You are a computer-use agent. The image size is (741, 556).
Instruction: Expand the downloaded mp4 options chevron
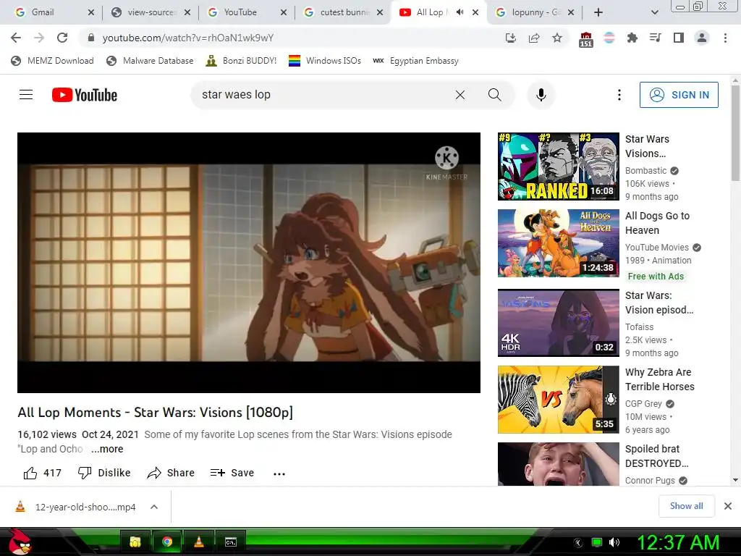click(x=153, y=507)
